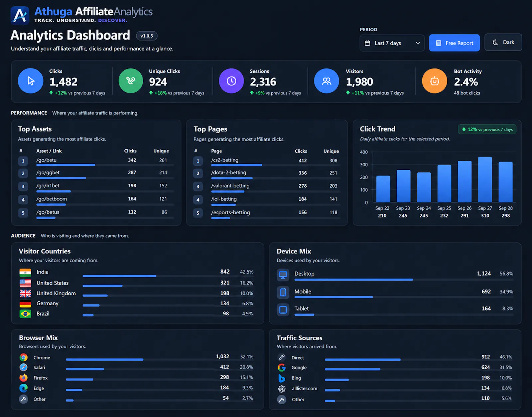The image size is (532, 417).
Task: Click the 48 bot clicks text
Action: click(467, 93)
